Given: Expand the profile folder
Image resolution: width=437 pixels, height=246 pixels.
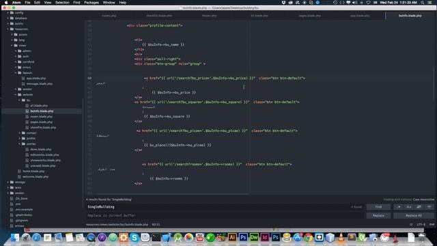Looking at the screenshot, I should click(31, 138).
